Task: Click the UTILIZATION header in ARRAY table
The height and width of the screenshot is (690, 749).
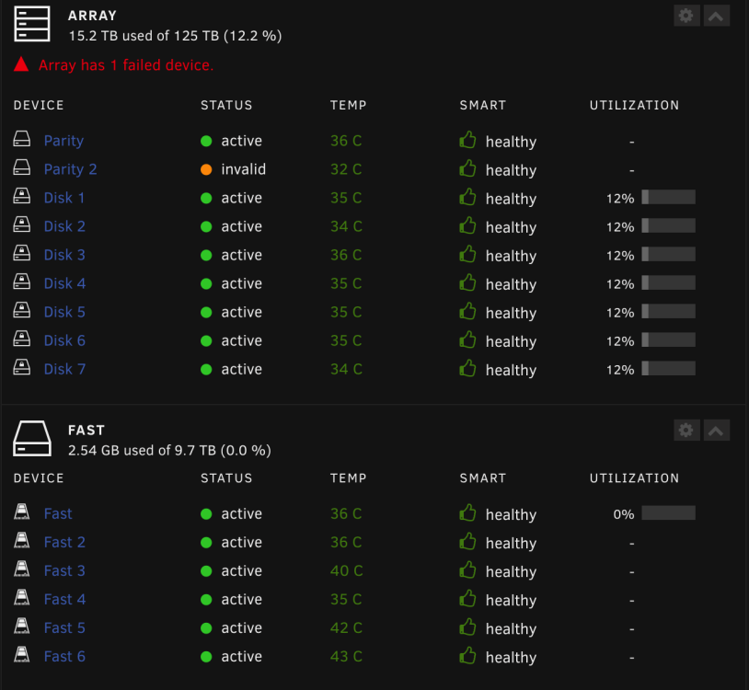Action: point(634,105)
